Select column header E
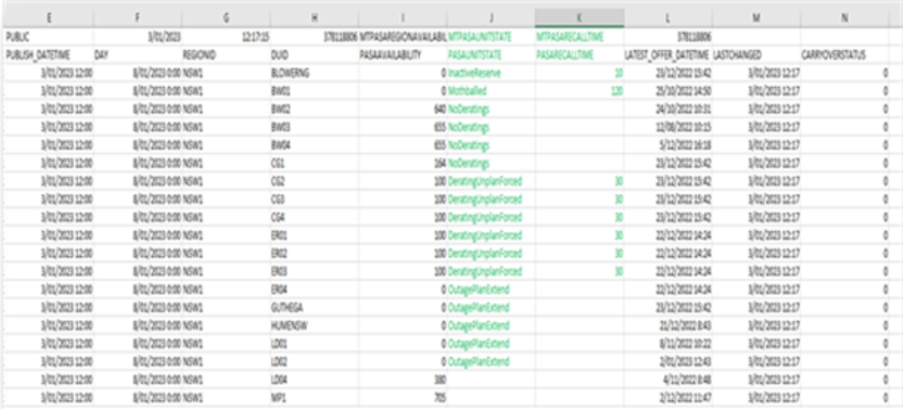This screenshot has width=903, height=409. 49,18
